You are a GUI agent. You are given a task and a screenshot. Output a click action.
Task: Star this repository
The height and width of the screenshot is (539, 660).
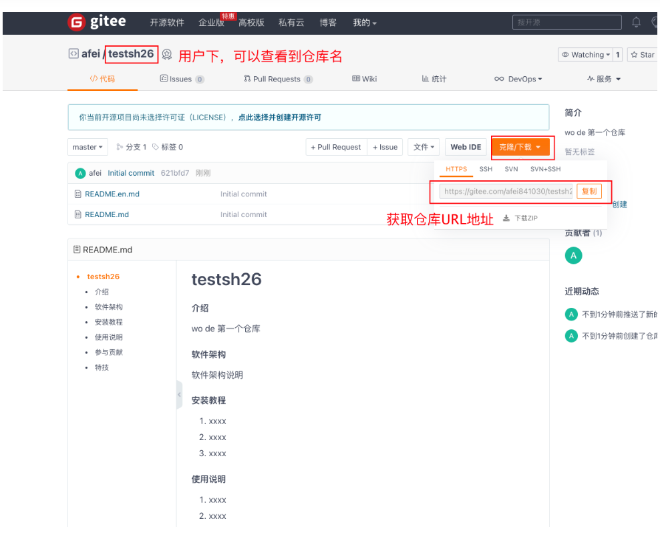(x=643, y=55)
